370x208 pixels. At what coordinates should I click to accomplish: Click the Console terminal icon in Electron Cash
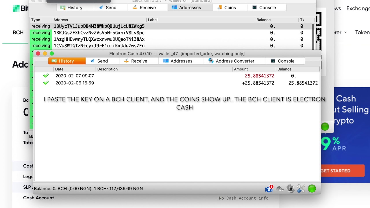point(273,61)
